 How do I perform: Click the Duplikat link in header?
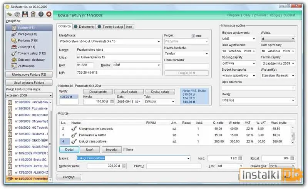pyautogui.click(x=289, y=15)
